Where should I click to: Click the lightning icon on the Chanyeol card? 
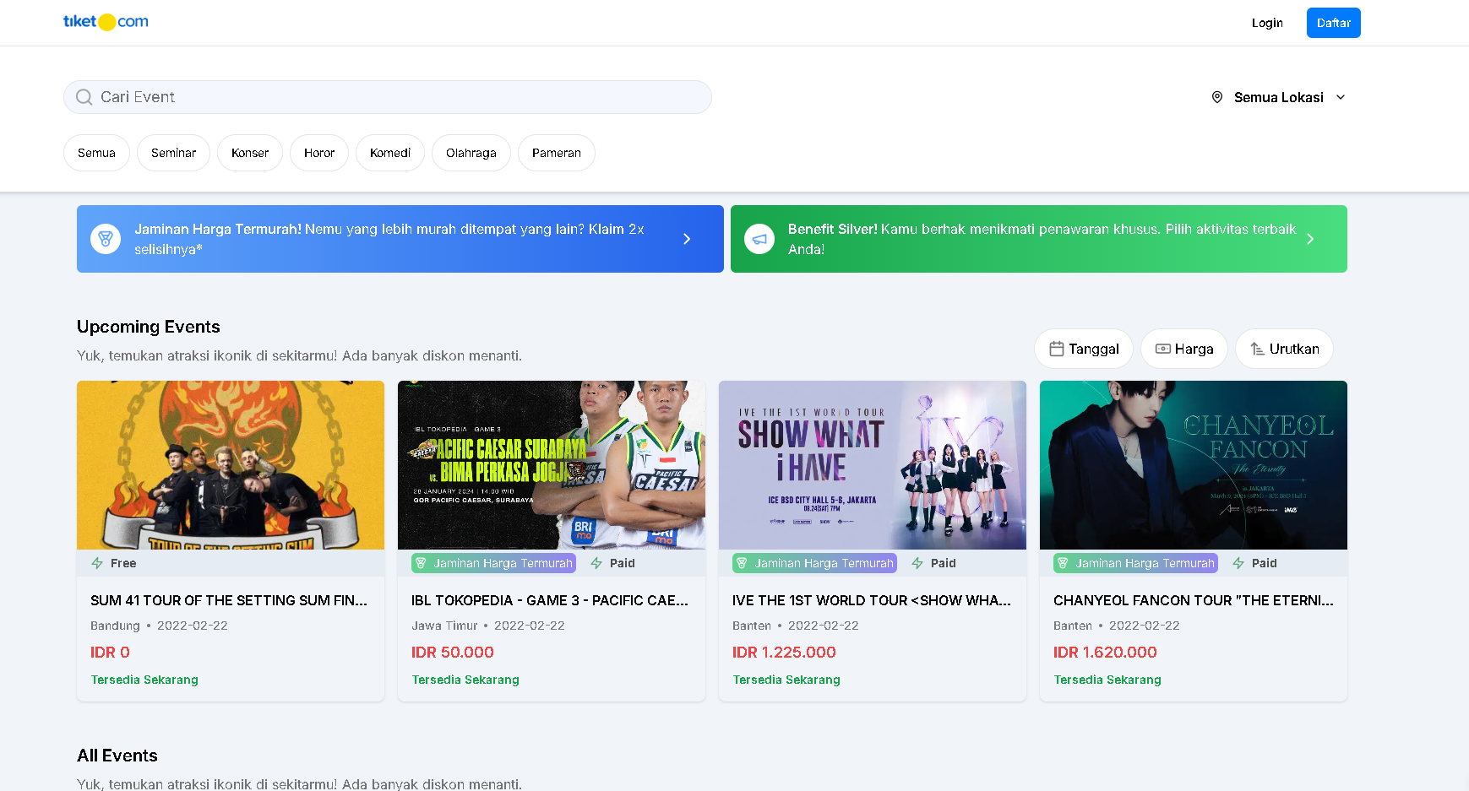(1238, 563)
